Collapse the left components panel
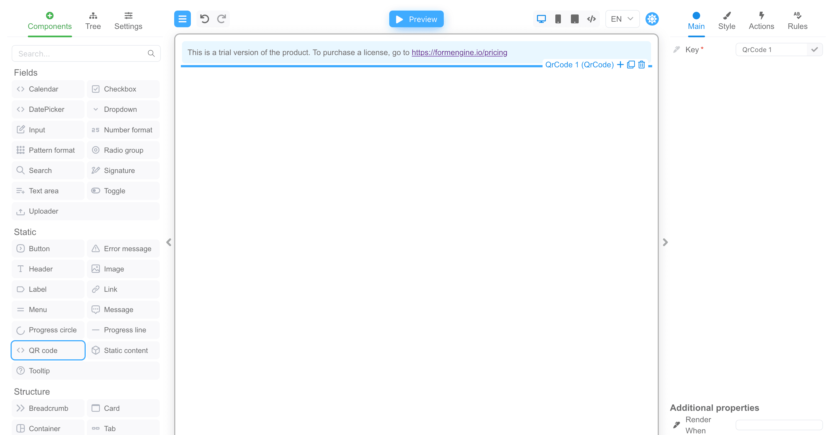The width and height of the screenshot is (833, 435). click(x=169, y=242)
